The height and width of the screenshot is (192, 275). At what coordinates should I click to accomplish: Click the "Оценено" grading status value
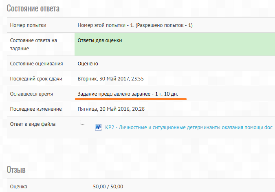pos(88,64)
